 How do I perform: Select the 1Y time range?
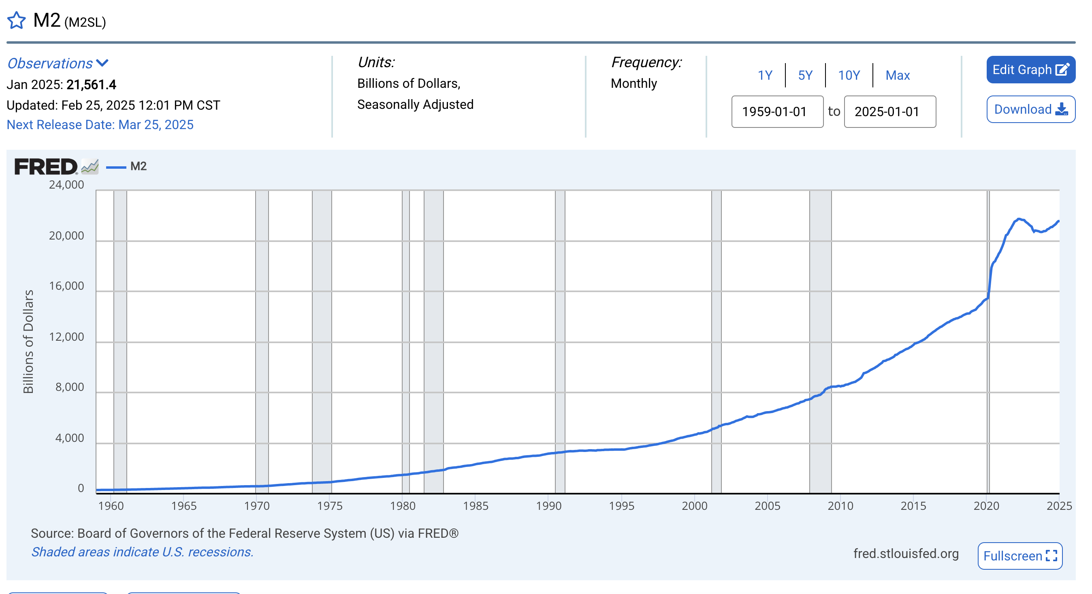pos(765,75)
